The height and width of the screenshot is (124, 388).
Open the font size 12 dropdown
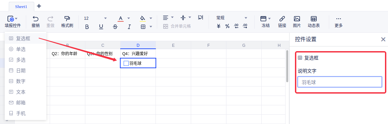105,18
